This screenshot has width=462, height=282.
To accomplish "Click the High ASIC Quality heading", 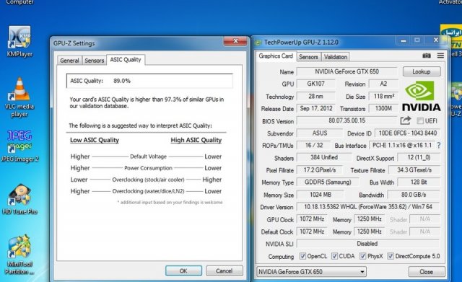I will [x=196, y=140].
